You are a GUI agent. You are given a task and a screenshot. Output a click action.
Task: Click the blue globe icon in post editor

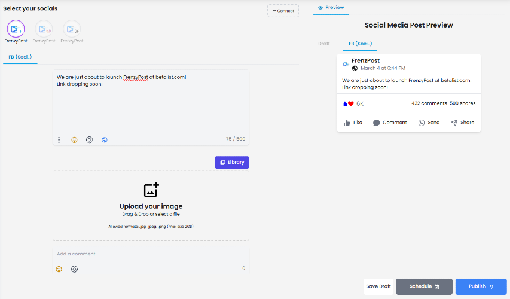105,139
